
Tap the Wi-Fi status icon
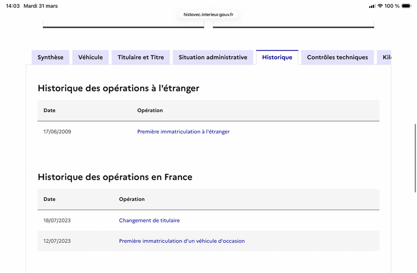pos(381,6)
